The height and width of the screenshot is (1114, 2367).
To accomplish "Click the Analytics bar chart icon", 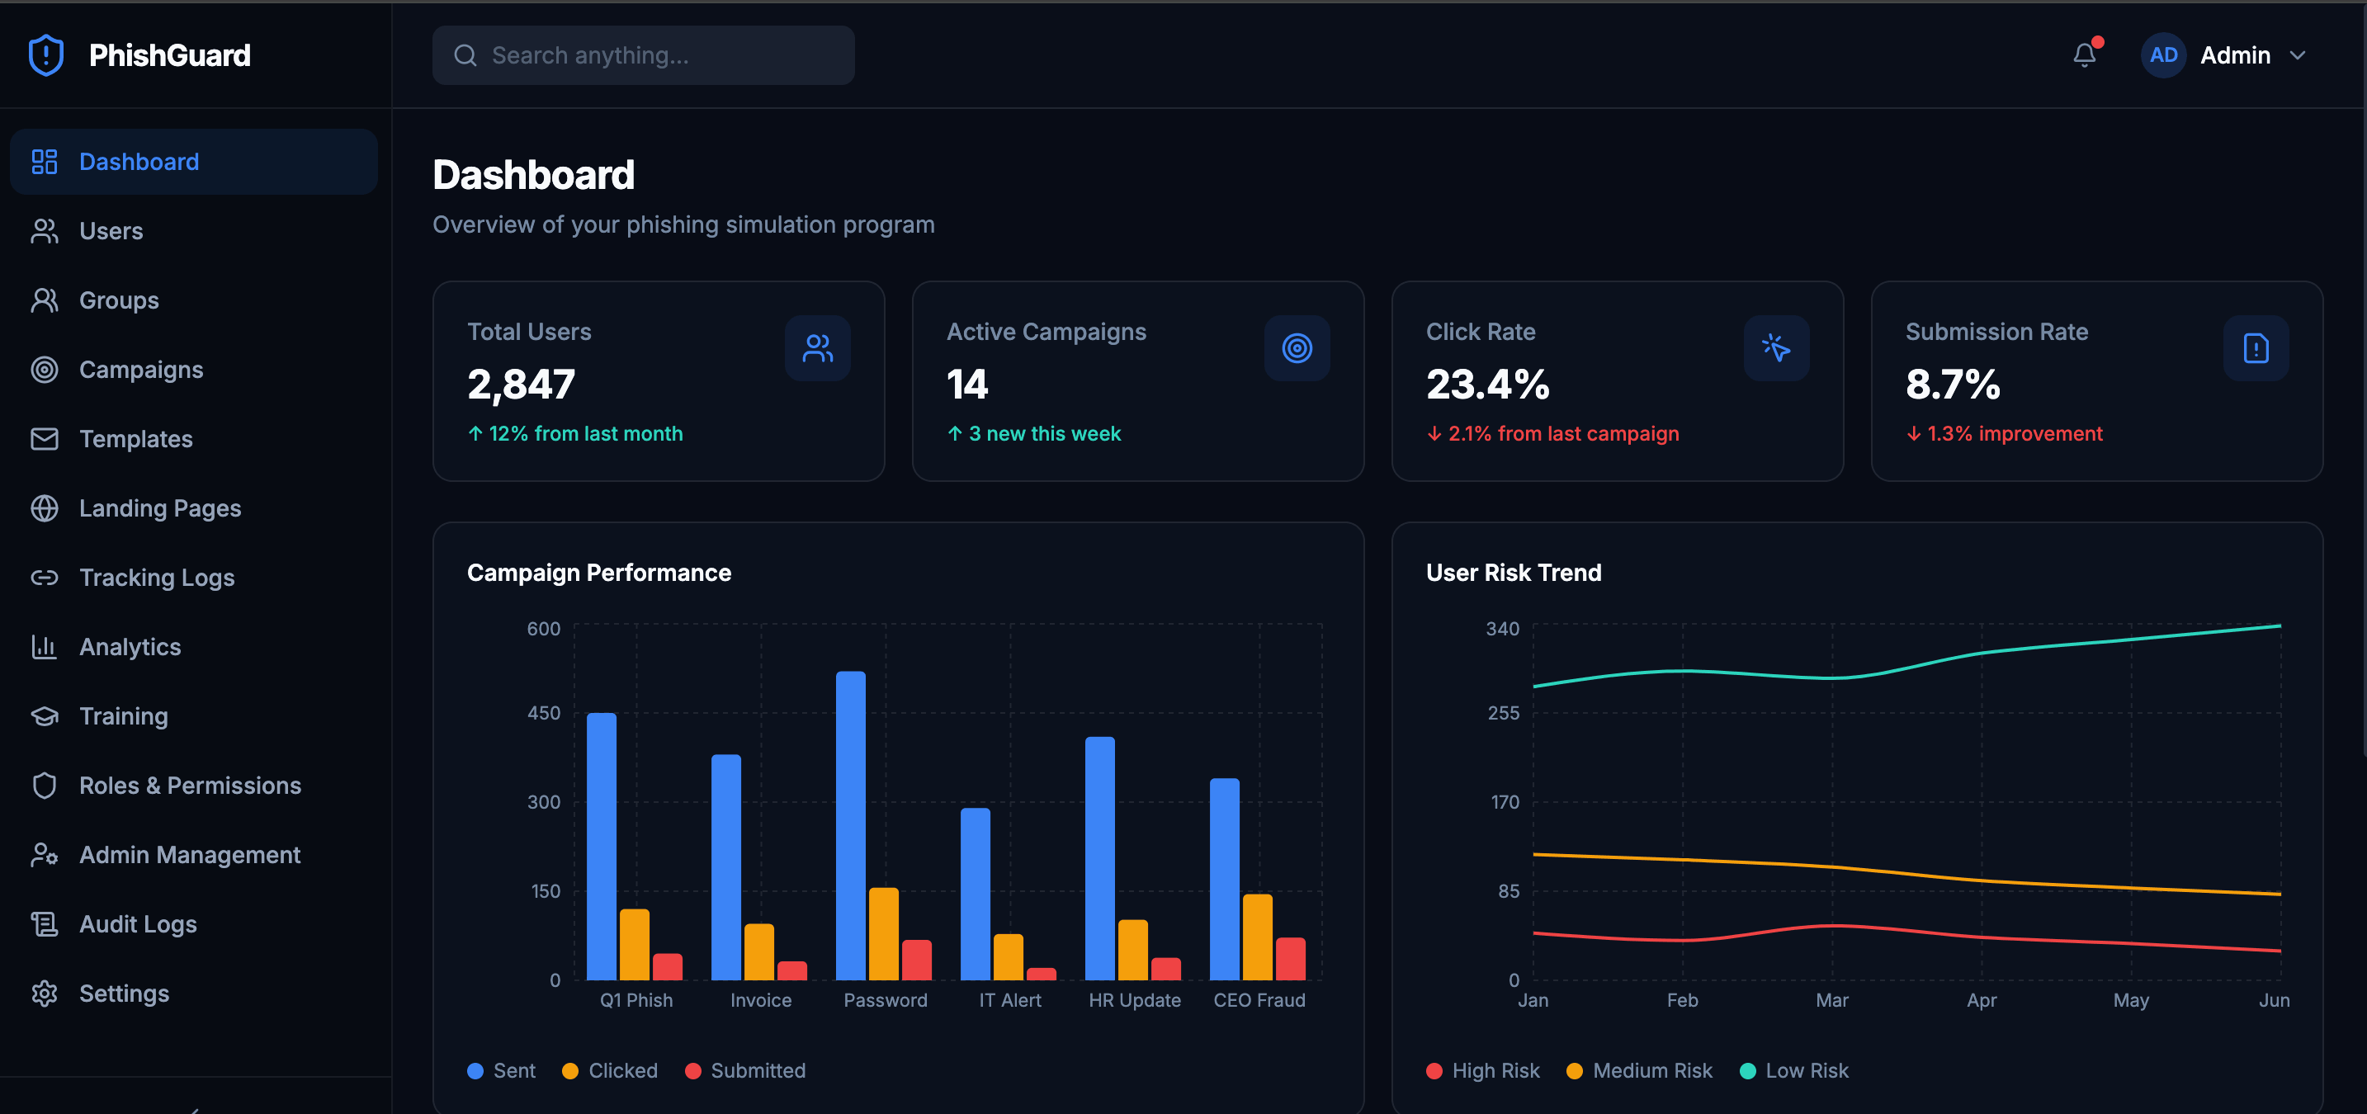I will tap(44, 648).
